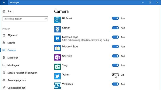The image size is (161, 90).
Task: Click the Sway app icon
Action: coord(57,67)
